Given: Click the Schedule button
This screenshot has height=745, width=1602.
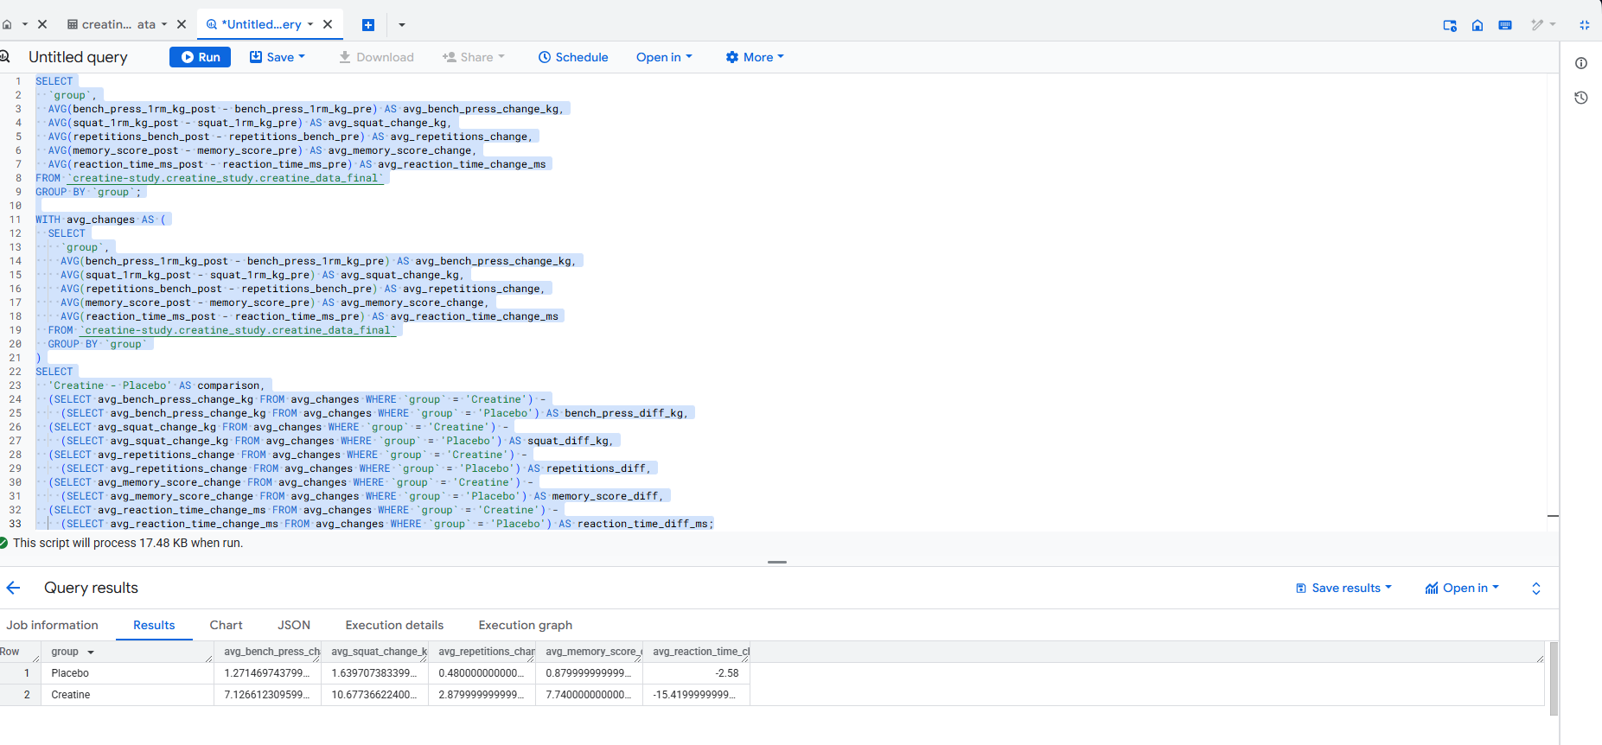Looking at the screenshot, I should point(572,57).
